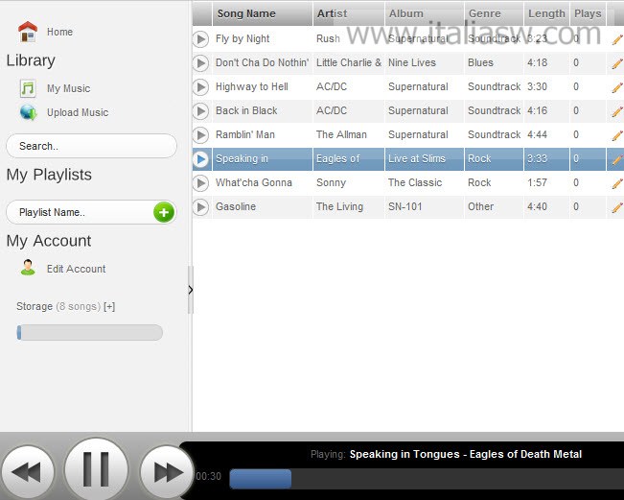
Task: Edit What'cha Gonna pencil icon
Action: pos(617,183)
